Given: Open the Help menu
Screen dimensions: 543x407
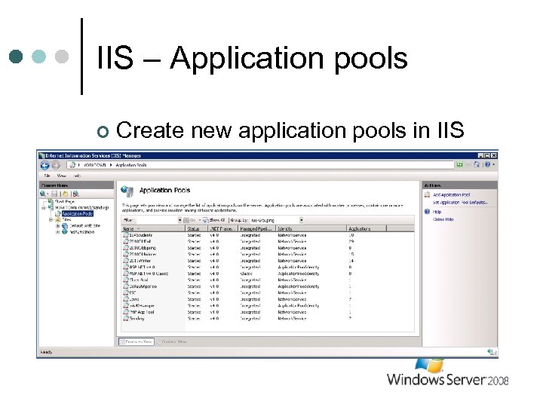Looking at the screenshot, I should 77,176.
